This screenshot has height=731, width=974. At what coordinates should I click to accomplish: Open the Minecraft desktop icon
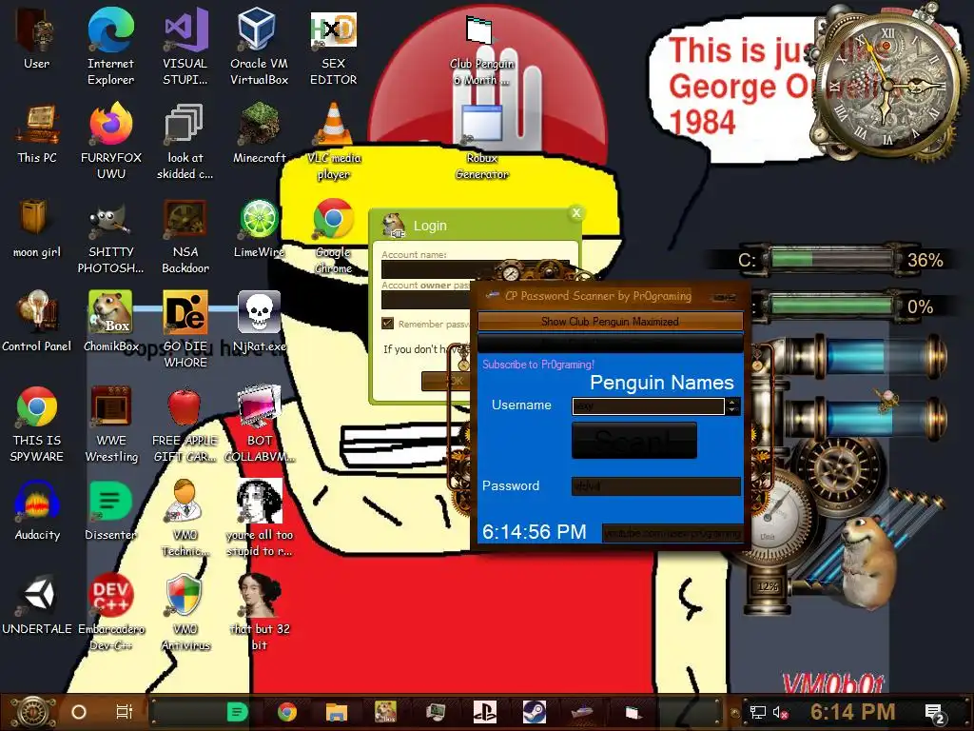pos(259,133)
